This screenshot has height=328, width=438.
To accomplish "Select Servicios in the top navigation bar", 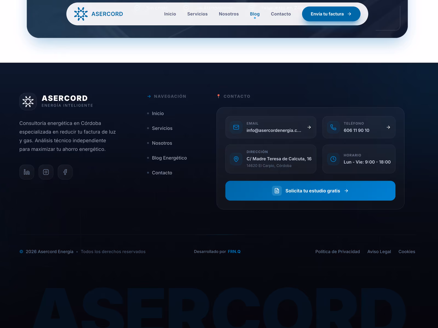I will point(197,14).
